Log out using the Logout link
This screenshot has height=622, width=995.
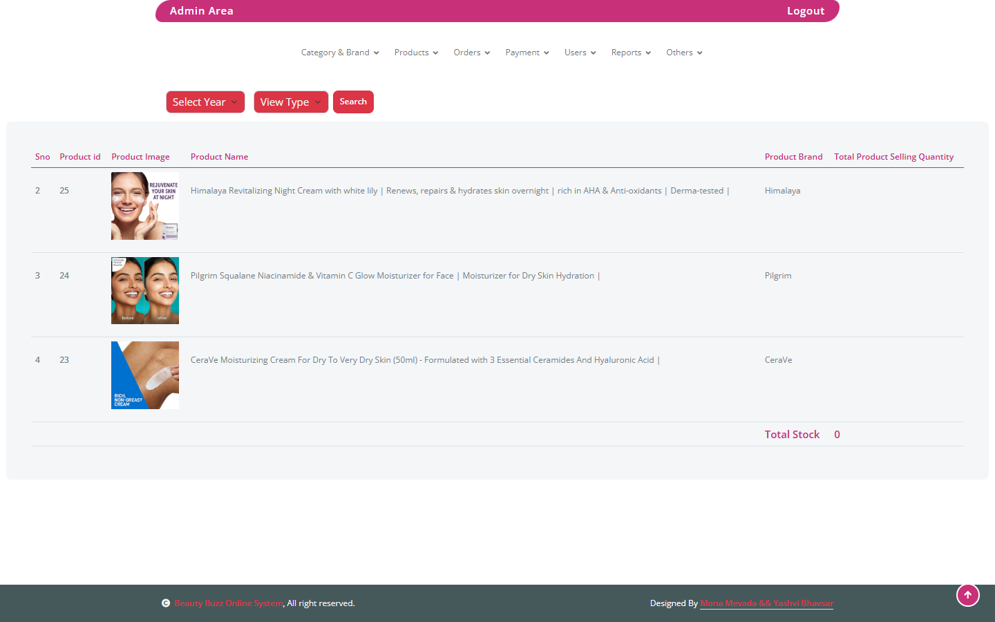pos(806,11)
